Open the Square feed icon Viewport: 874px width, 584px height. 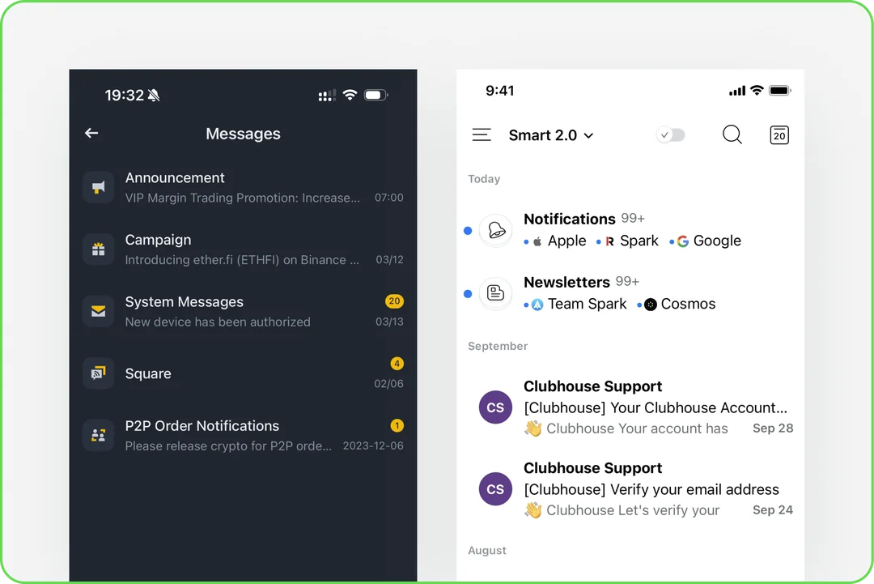coord(99,373)
